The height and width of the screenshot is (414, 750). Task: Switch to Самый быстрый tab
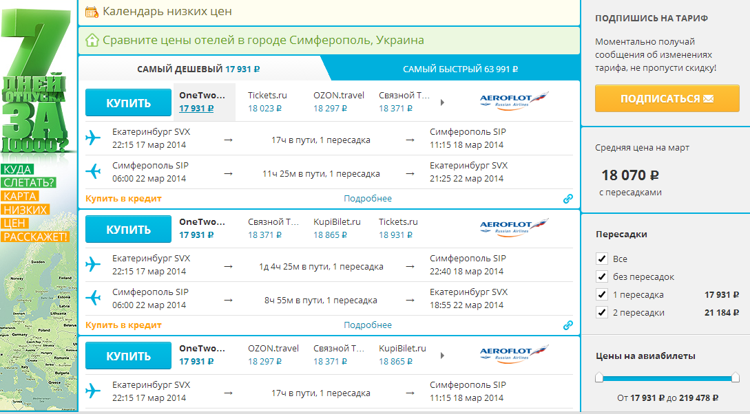point(460,69)
